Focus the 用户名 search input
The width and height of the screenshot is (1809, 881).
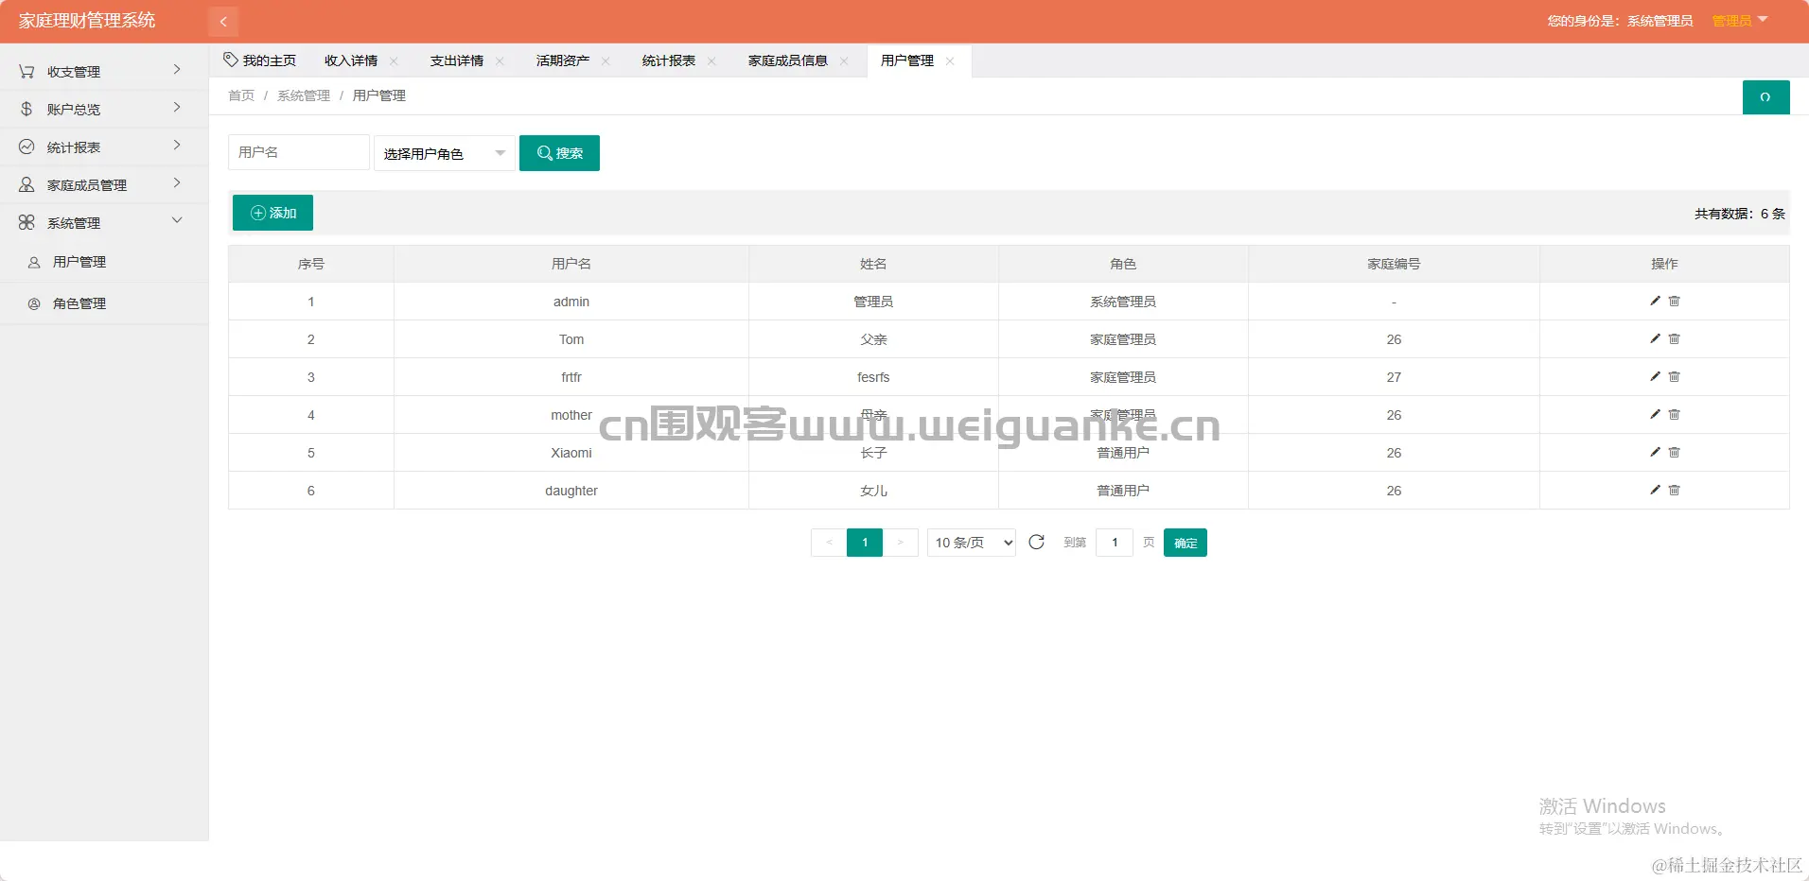pyautogui.click(x=299, y=152)
